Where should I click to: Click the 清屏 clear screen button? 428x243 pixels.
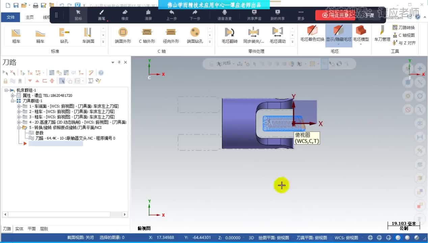click(148, 15)
